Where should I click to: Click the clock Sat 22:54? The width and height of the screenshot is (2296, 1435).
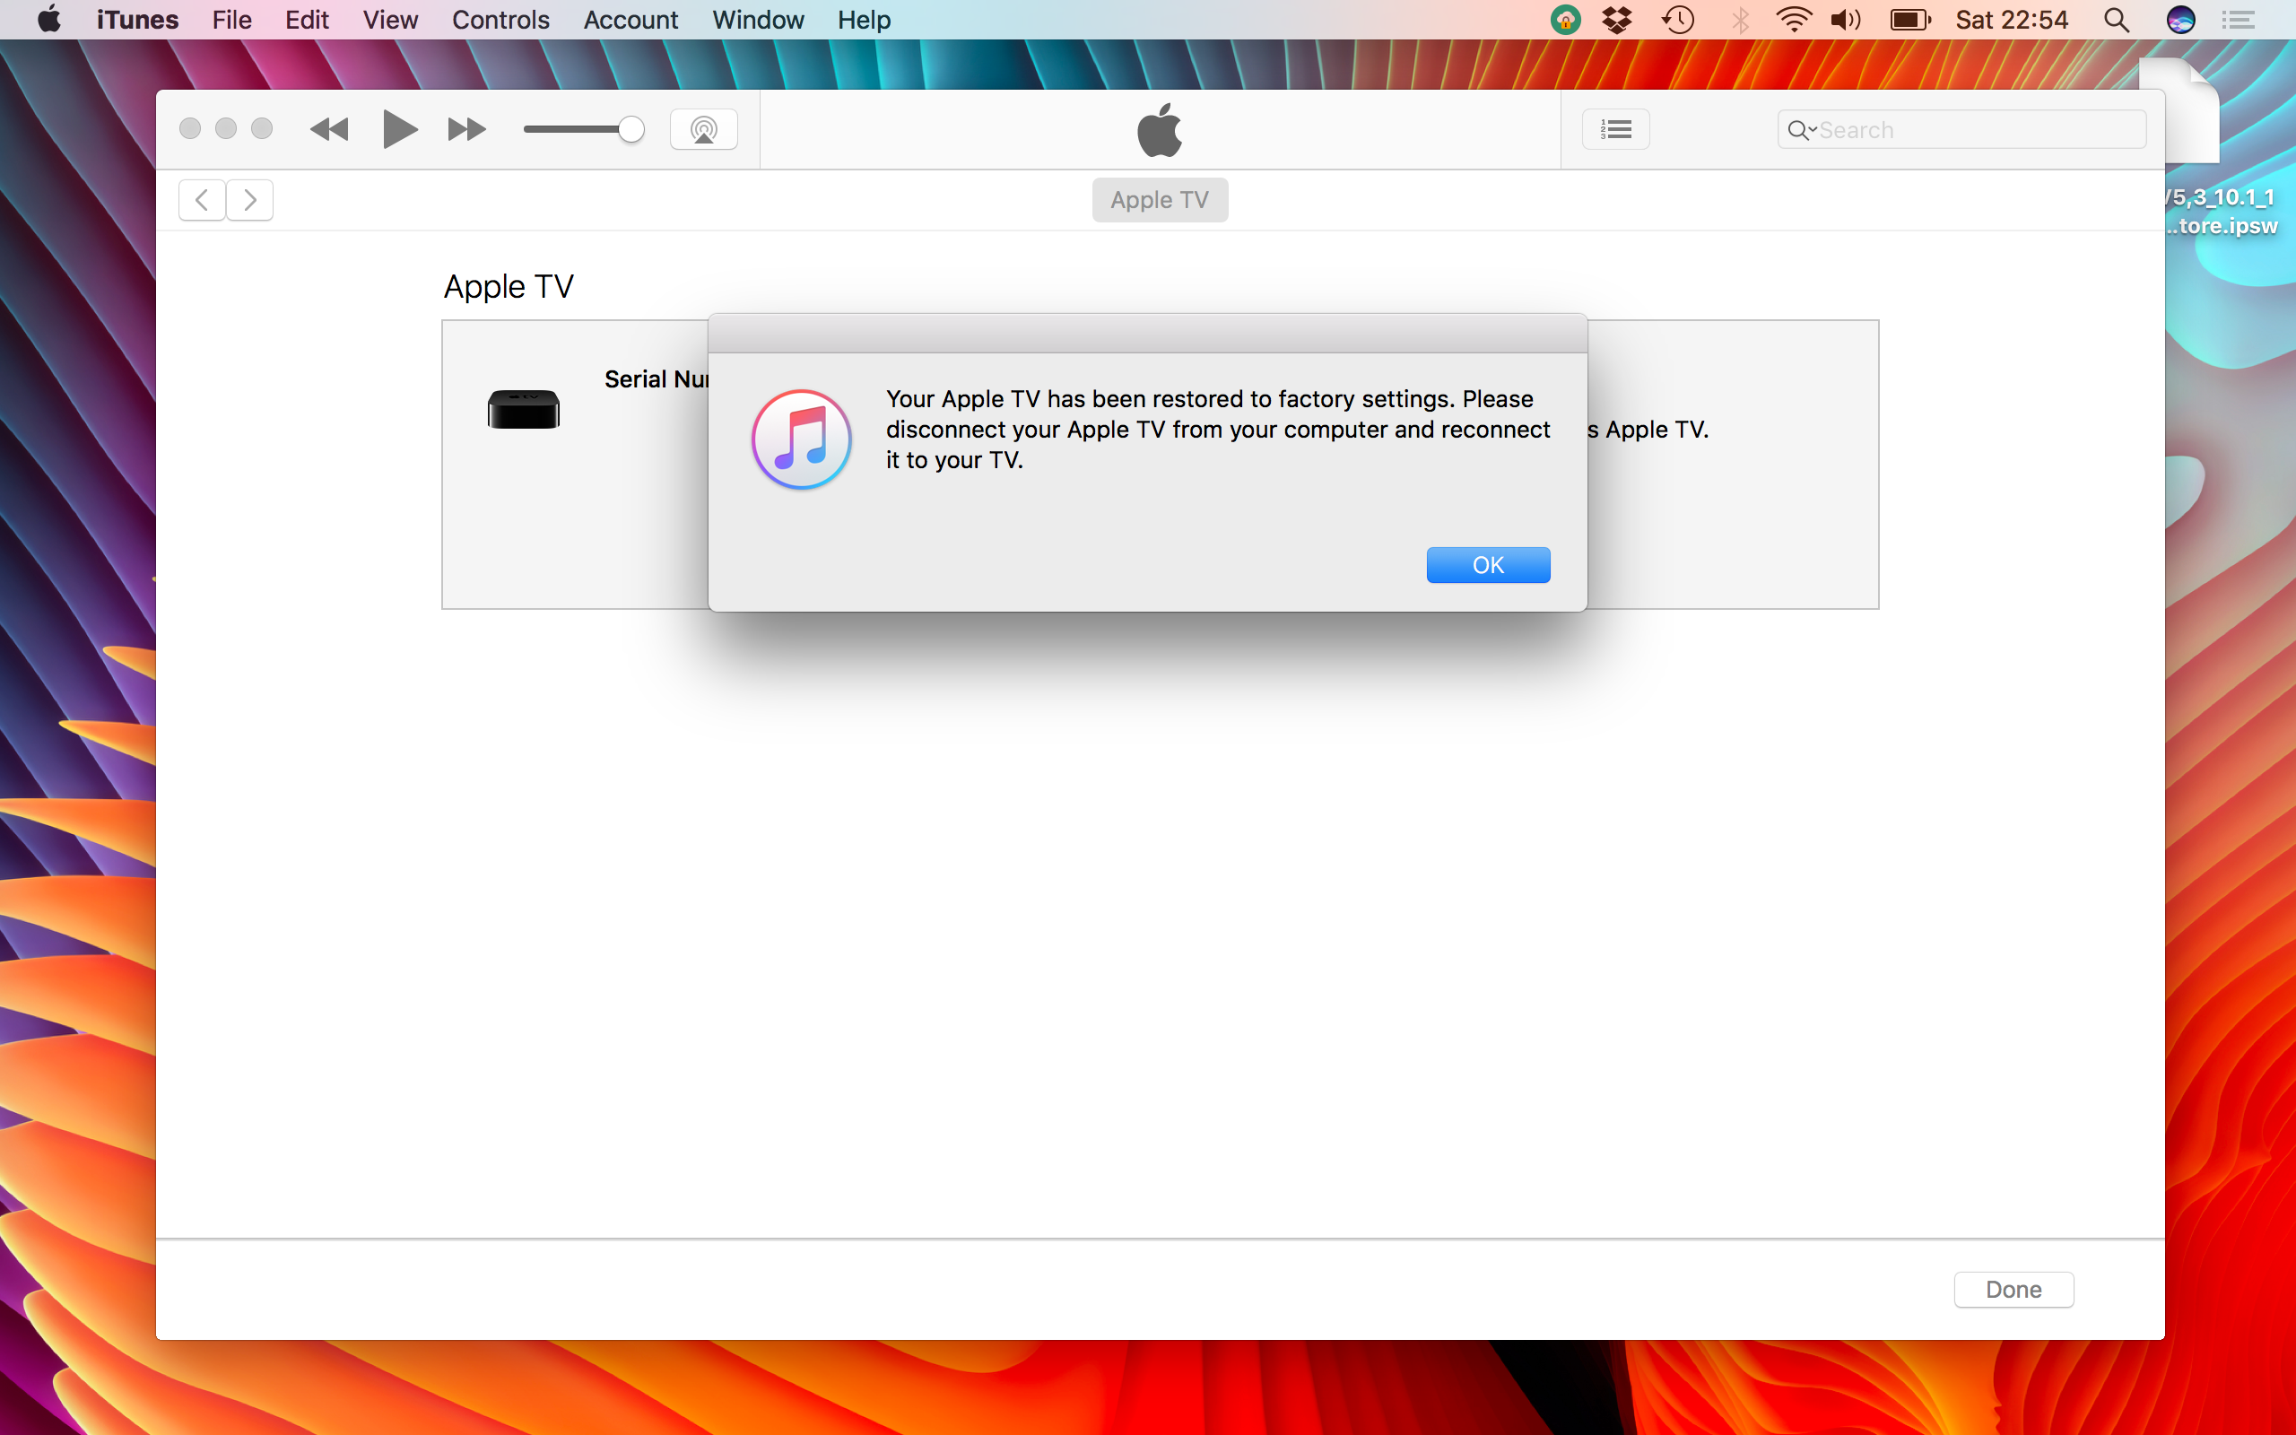[2012, 20]
